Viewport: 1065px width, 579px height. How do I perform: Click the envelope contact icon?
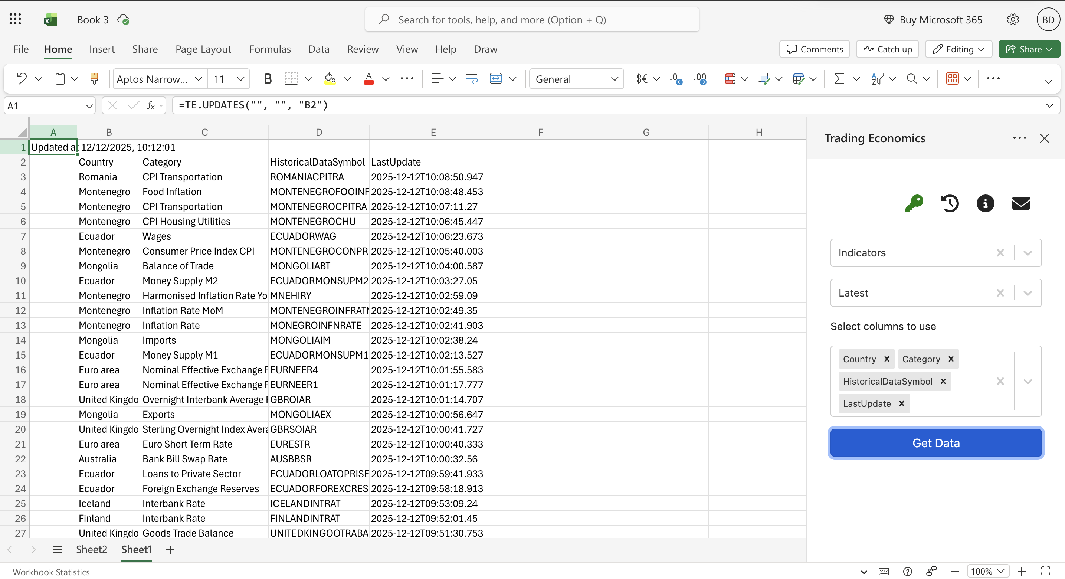pos(1021,203)
